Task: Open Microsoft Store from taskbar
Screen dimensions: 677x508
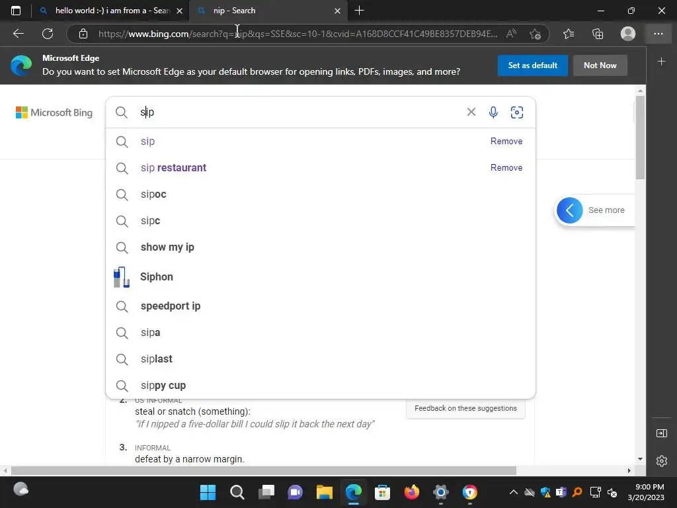Action: pyautogui.click(x=382, y=492)
